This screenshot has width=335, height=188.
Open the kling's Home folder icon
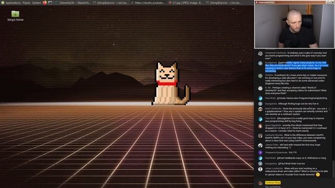coord(15,16)
